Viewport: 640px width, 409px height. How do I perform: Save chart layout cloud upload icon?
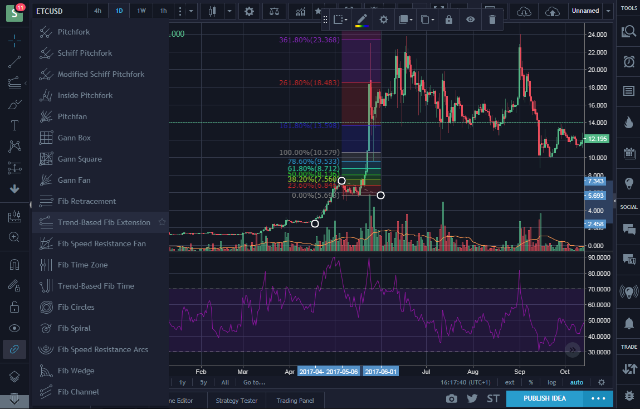click(552, 11)
